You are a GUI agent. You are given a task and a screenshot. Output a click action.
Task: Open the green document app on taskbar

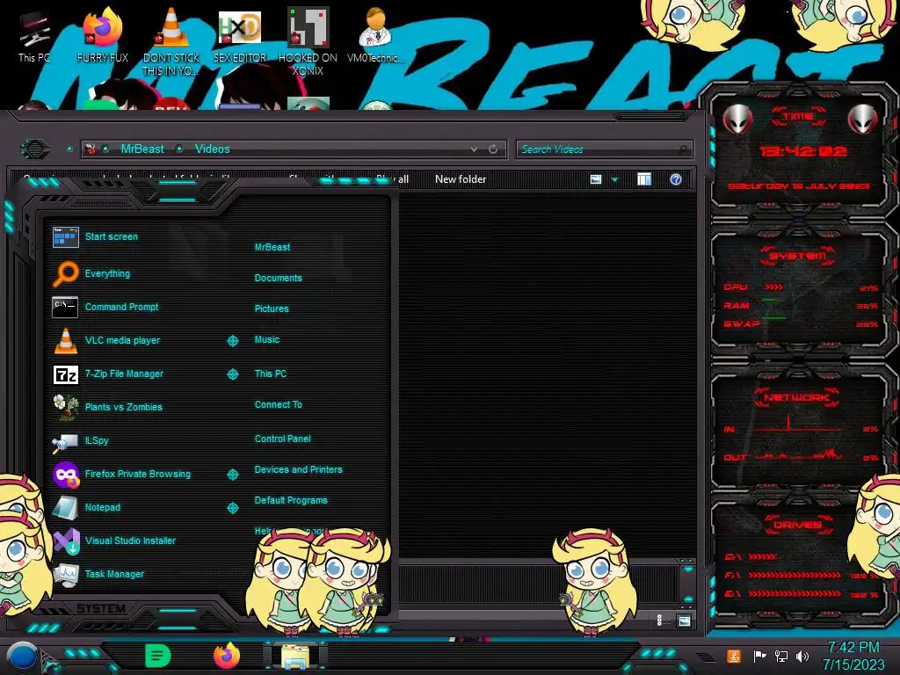158,656
